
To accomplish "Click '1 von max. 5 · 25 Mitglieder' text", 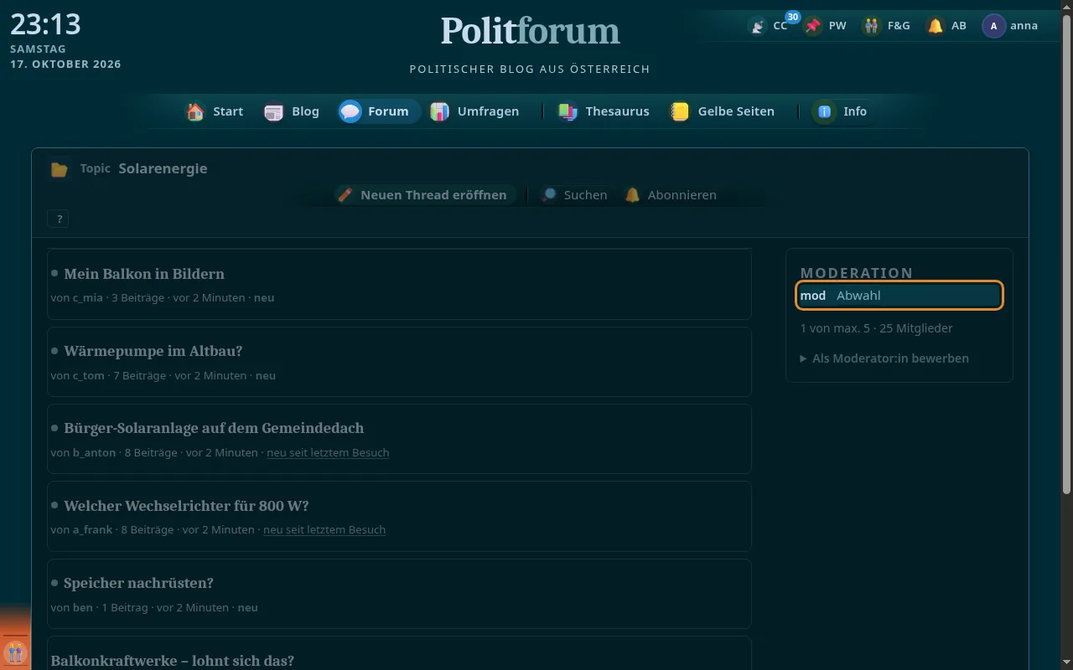I will (876, 328).
